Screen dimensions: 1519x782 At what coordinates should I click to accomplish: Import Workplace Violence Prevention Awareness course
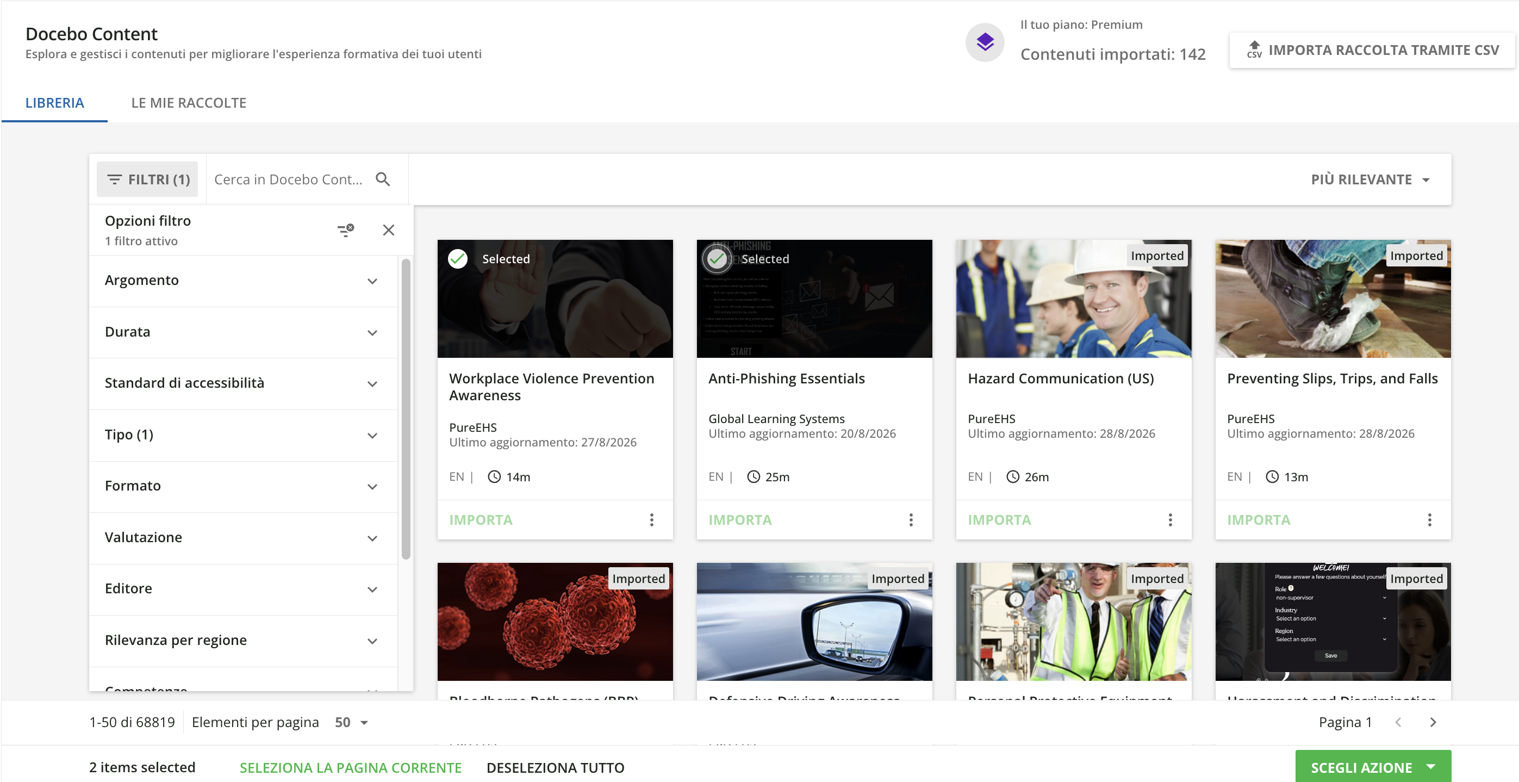point(481,519)
